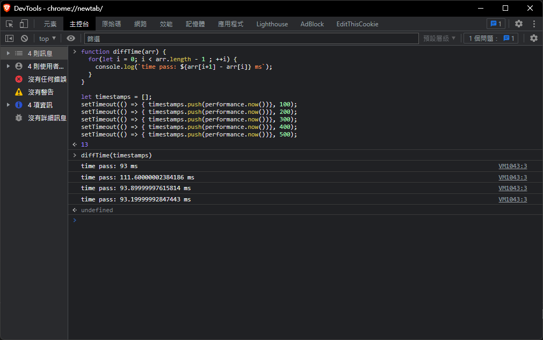Toggle the device toolbar icon

(24, 24)
